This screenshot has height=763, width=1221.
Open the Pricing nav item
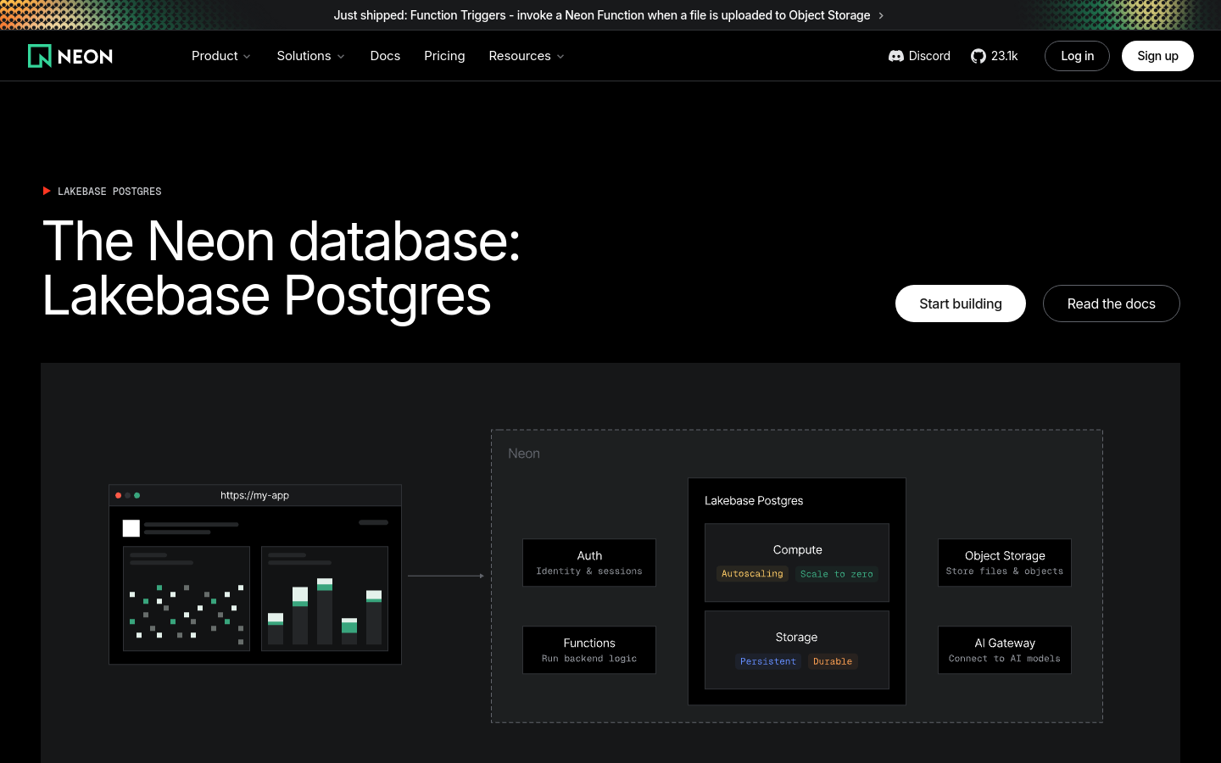[444, 56]
